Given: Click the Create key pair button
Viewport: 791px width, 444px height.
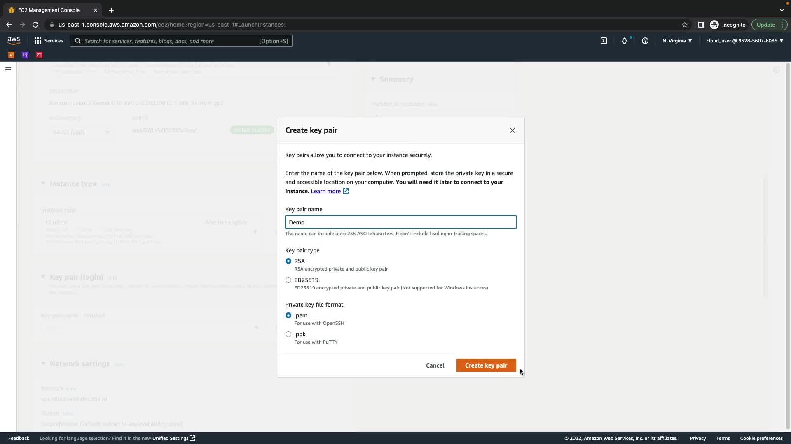Looking at the screenshot, I should click(486, 365).
